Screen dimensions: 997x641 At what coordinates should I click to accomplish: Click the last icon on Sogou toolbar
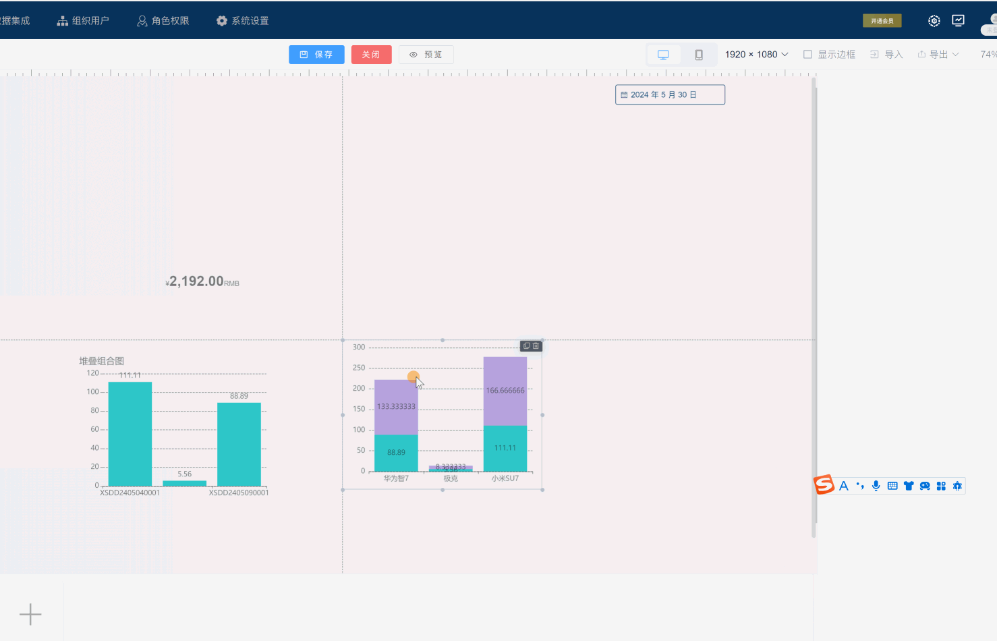click(x=957, y=486)
